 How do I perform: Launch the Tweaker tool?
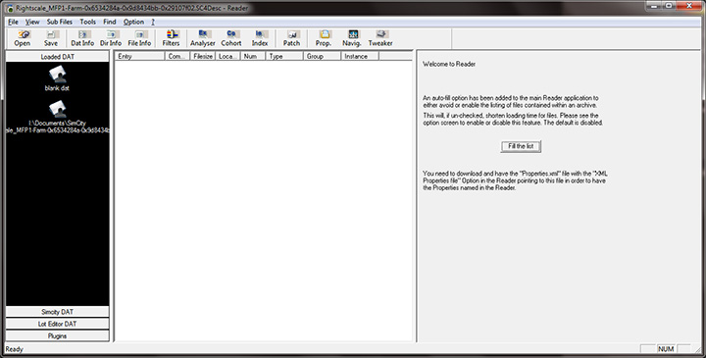[380, 38]
